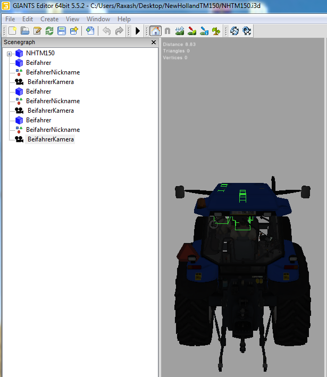Expand the NHTM150 tree node
This screenshot has height=377, width=327.
(10, 54)
